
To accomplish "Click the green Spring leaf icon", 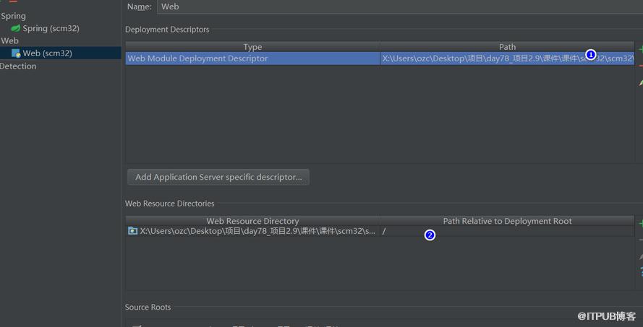I will pos(16,28).
